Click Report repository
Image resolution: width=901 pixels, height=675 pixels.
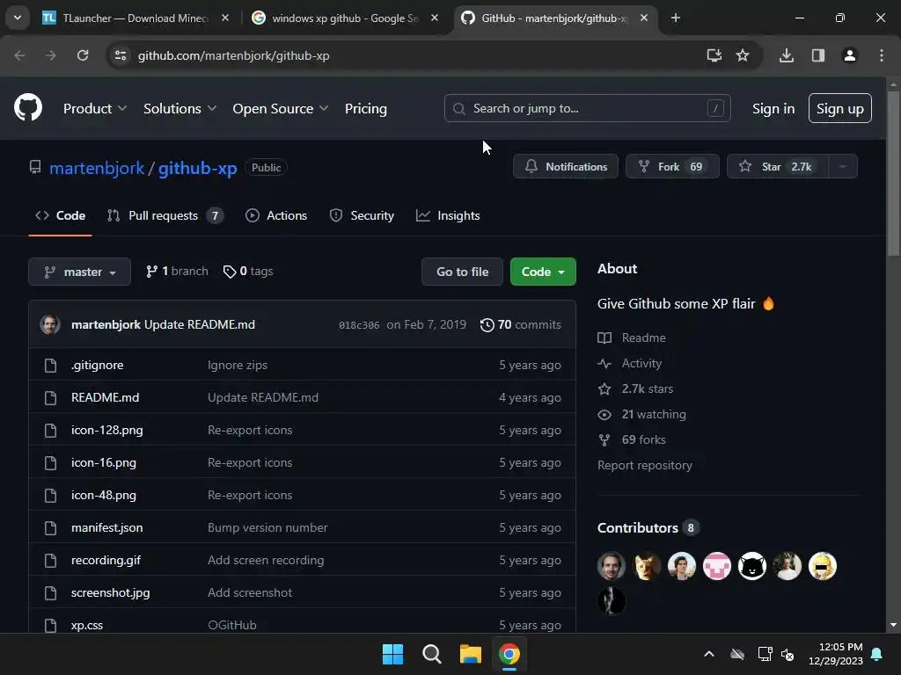click(x=645, y=466)
